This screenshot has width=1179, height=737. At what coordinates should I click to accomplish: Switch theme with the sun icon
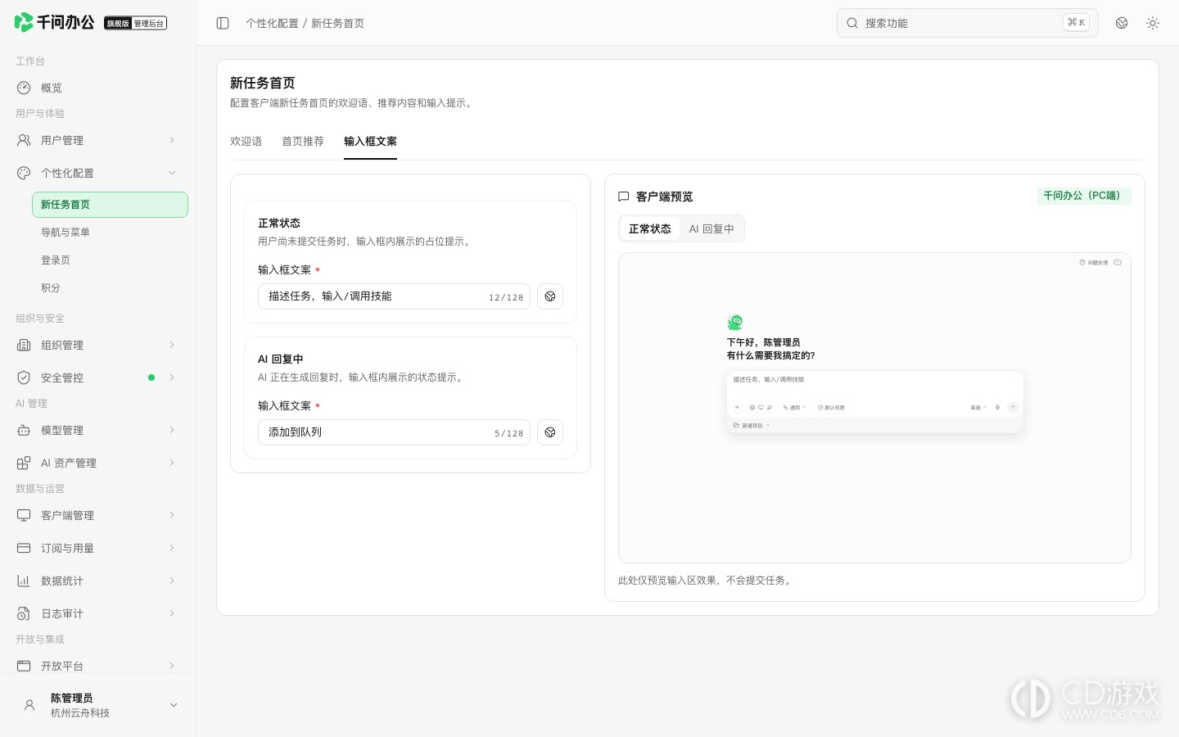click(x=1153, y=23)
